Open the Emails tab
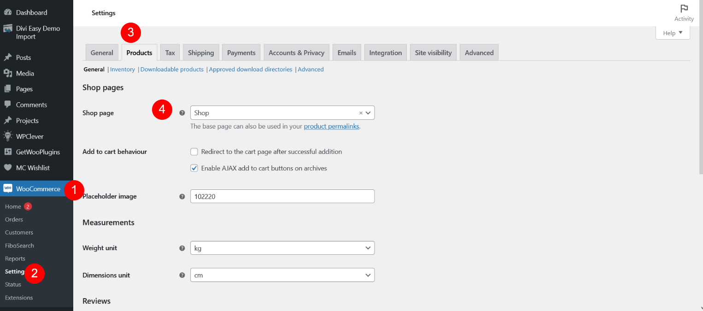This screenshot has height=311, width=703. [347, 53]
